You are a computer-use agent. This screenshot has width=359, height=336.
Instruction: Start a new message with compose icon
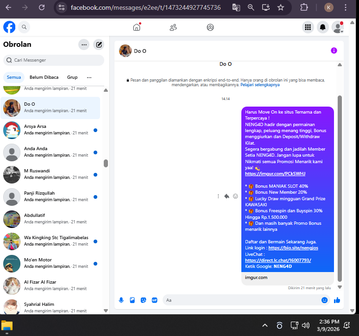tap(99, 44)
